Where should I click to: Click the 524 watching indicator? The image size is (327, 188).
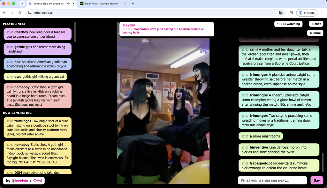[x=288, y=24]
